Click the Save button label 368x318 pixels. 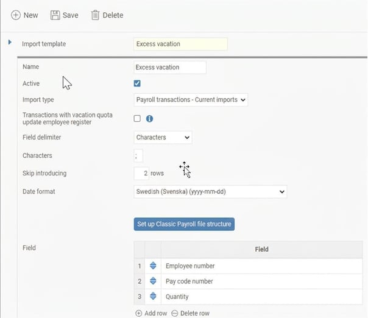click(x=71, y=15)
